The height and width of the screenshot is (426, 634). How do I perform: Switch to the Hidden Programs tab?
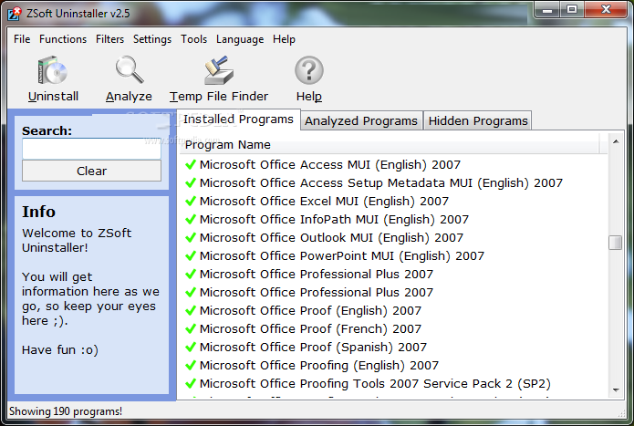pyautogui.click(x=478, y=120)
